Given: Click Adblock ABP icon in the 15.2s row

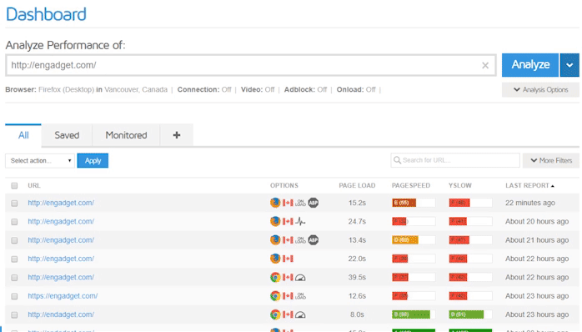Looking at the screenshot, I should [x=314, y=203].
